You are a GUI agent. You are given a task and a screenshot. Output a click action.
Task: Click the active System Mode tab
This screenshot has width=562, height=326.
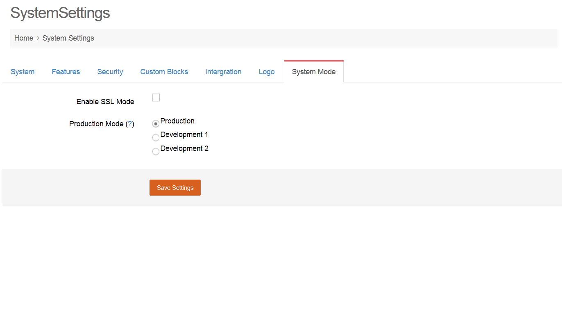click(313, 72)
